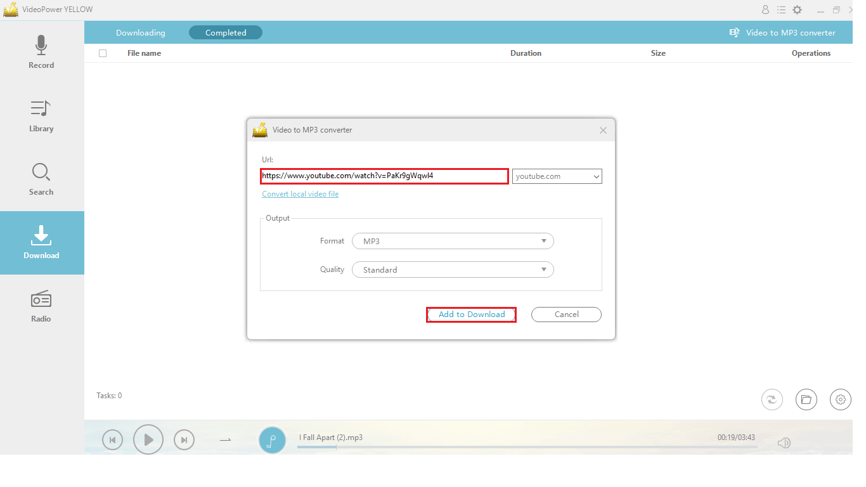
Task: Change the playback order mode icon
Action: [x=226, y=439]
